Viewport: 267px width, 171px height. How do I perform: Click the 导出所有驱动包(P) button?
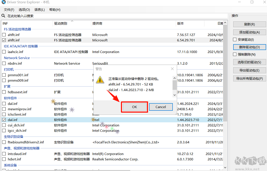(249, 78)
